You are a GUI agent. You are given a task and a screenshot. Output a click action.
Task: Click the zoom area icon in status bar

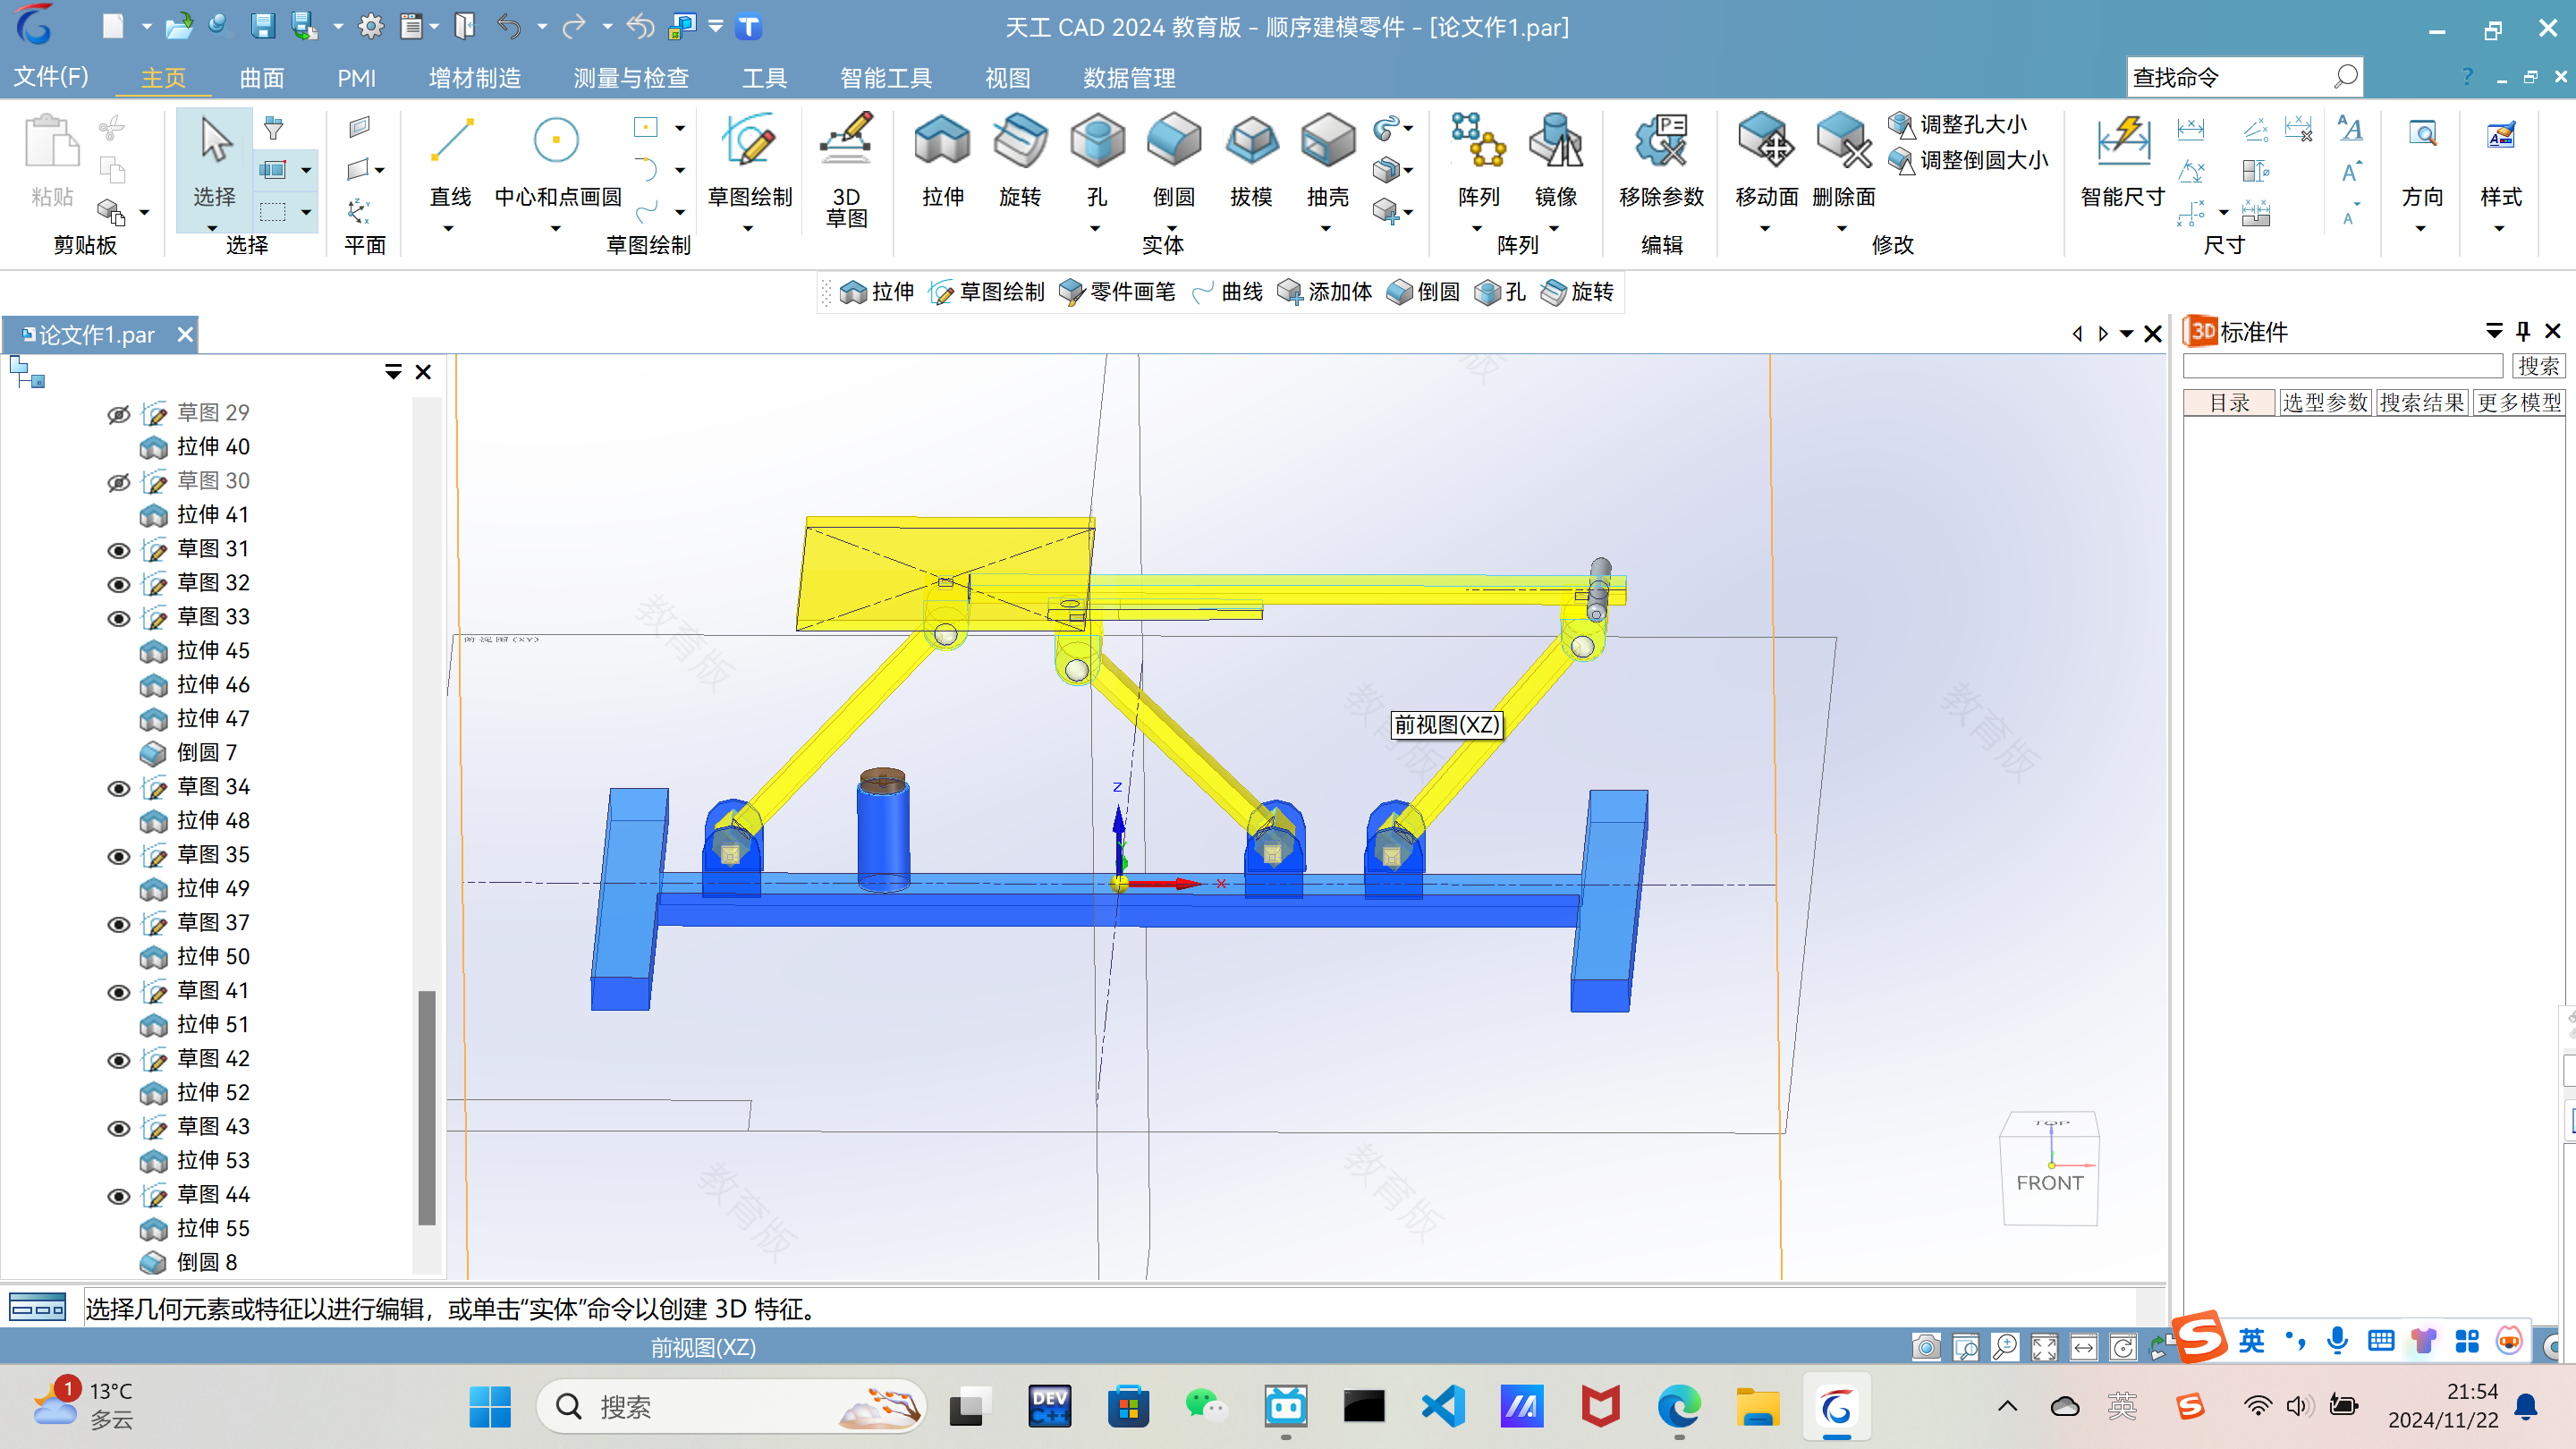click(1965, 1347)
